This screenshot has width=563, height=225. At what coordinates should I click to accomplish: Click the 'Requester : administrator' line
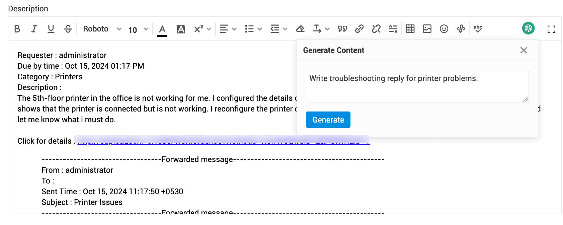62,55
